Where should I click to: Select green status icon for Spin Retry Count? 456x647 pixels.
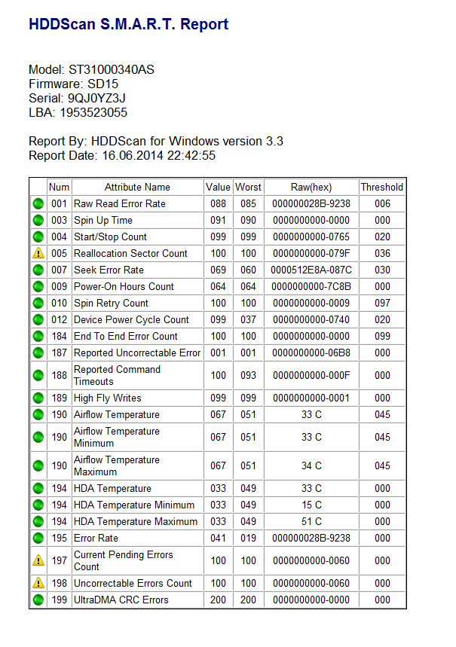point(38,304)
